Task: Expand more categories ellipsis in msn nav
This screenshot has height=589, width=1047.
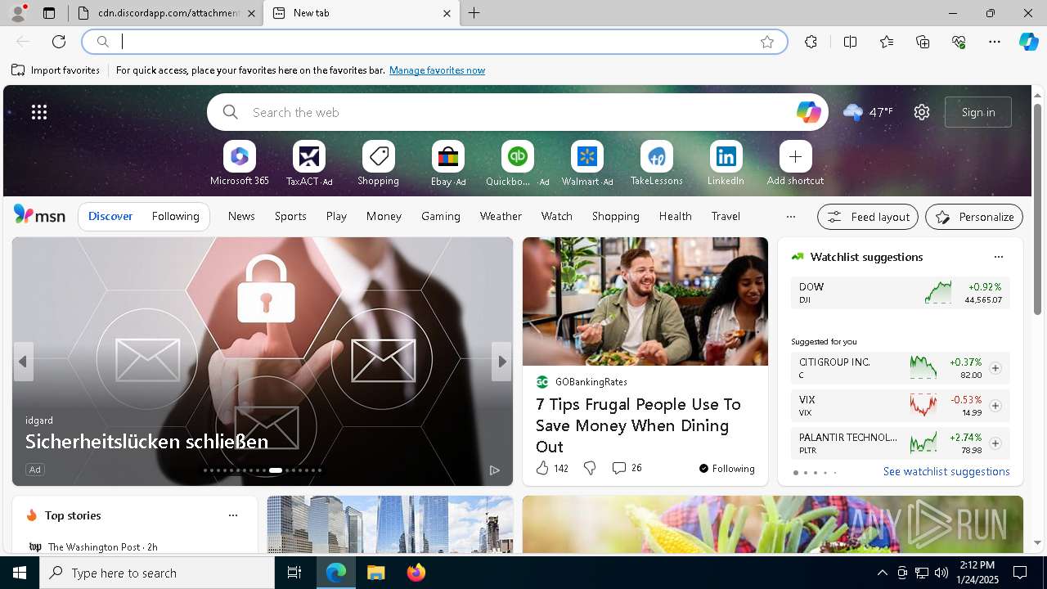Action: point(790,217)
